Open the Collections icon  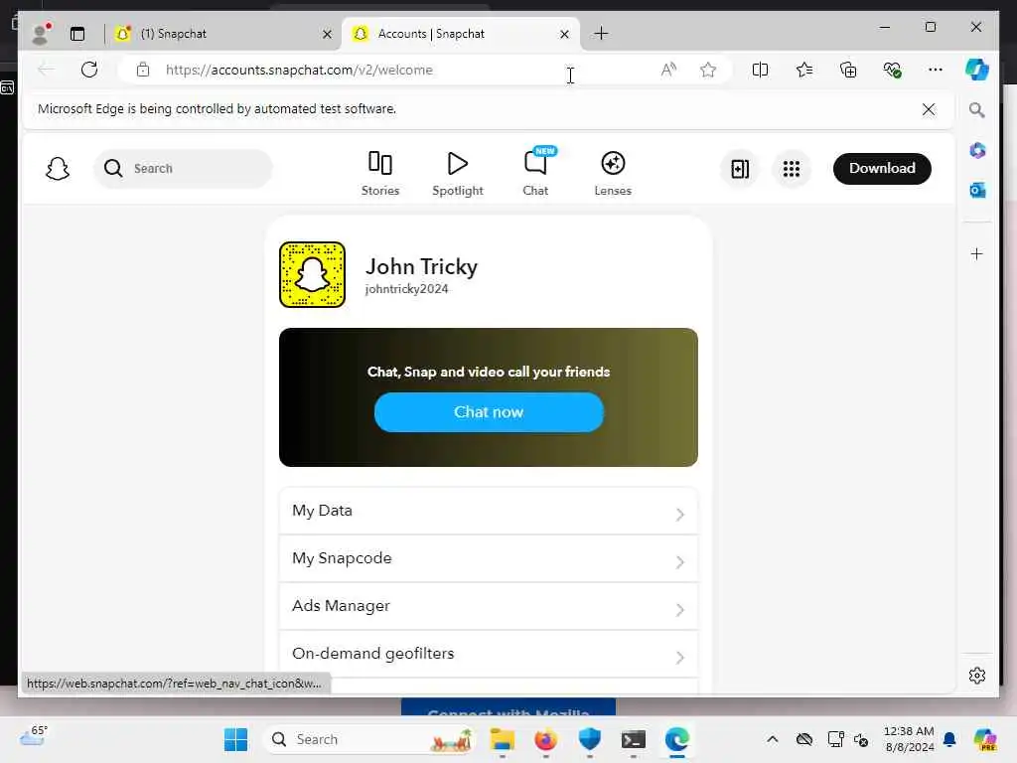pyautogui.click(x=848, y=70)
